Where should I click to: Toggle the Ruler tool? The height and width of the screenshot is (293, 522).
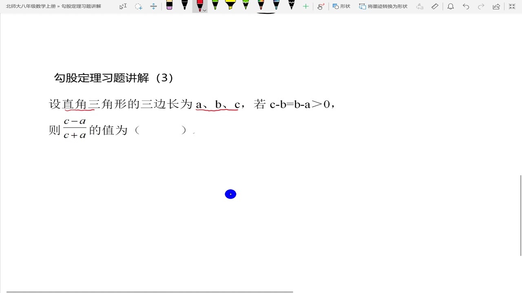click(435, 6)
